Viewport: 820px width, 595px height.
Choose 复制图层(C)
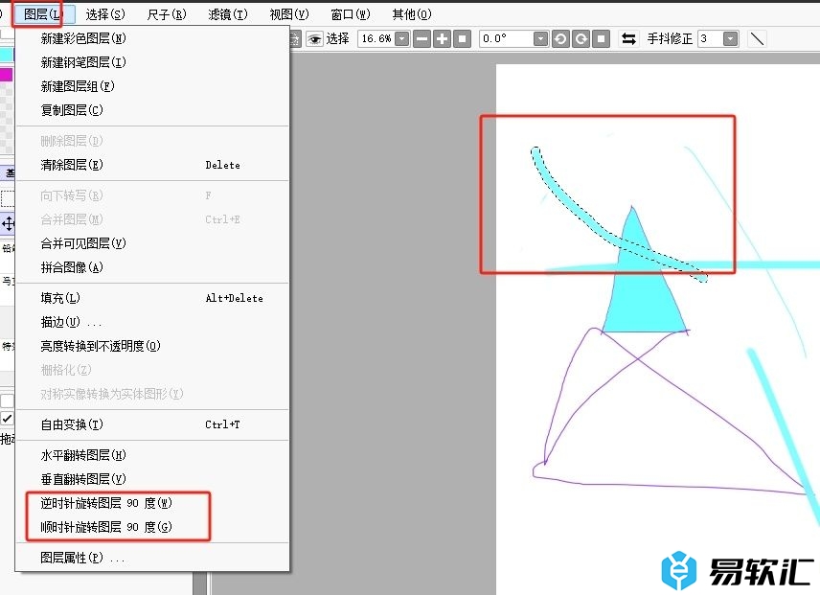152,110
